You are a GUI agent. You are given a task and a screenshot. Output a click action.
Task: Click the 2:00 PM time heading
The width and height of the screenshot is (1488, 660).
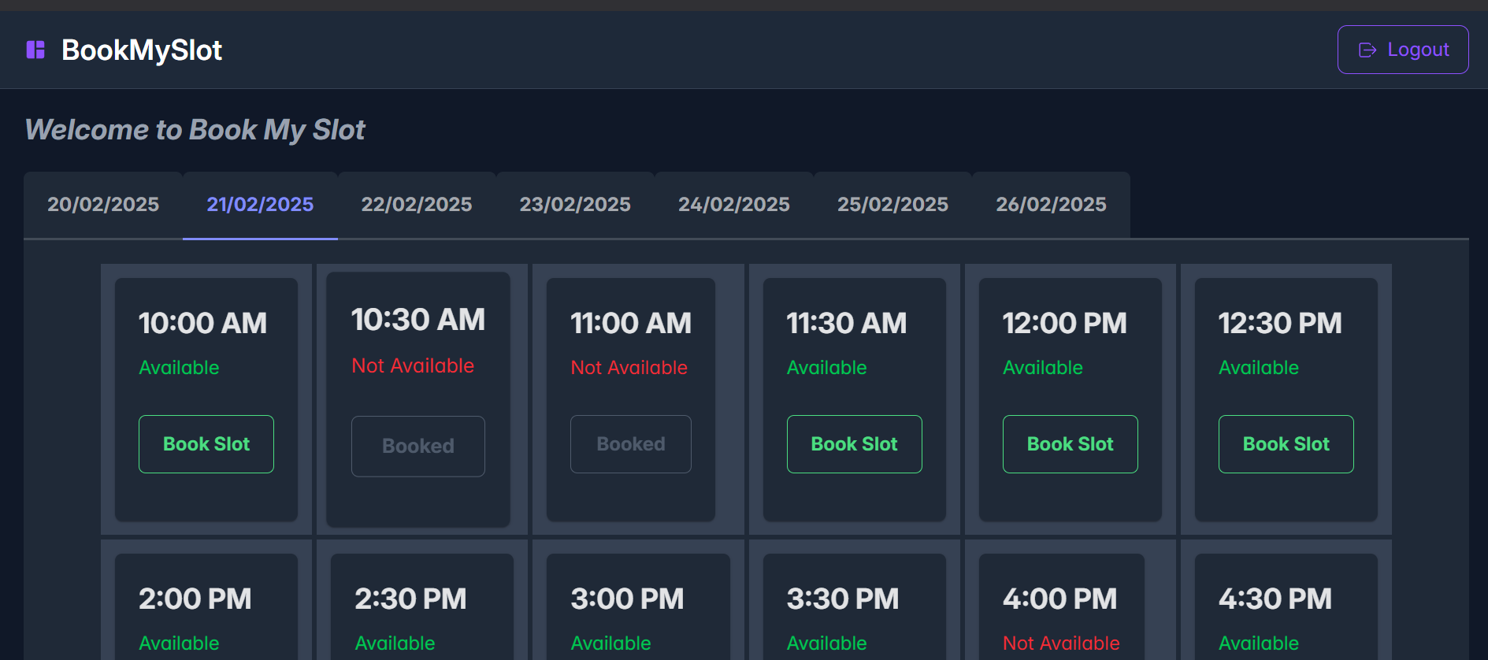[x=195, y=599]
